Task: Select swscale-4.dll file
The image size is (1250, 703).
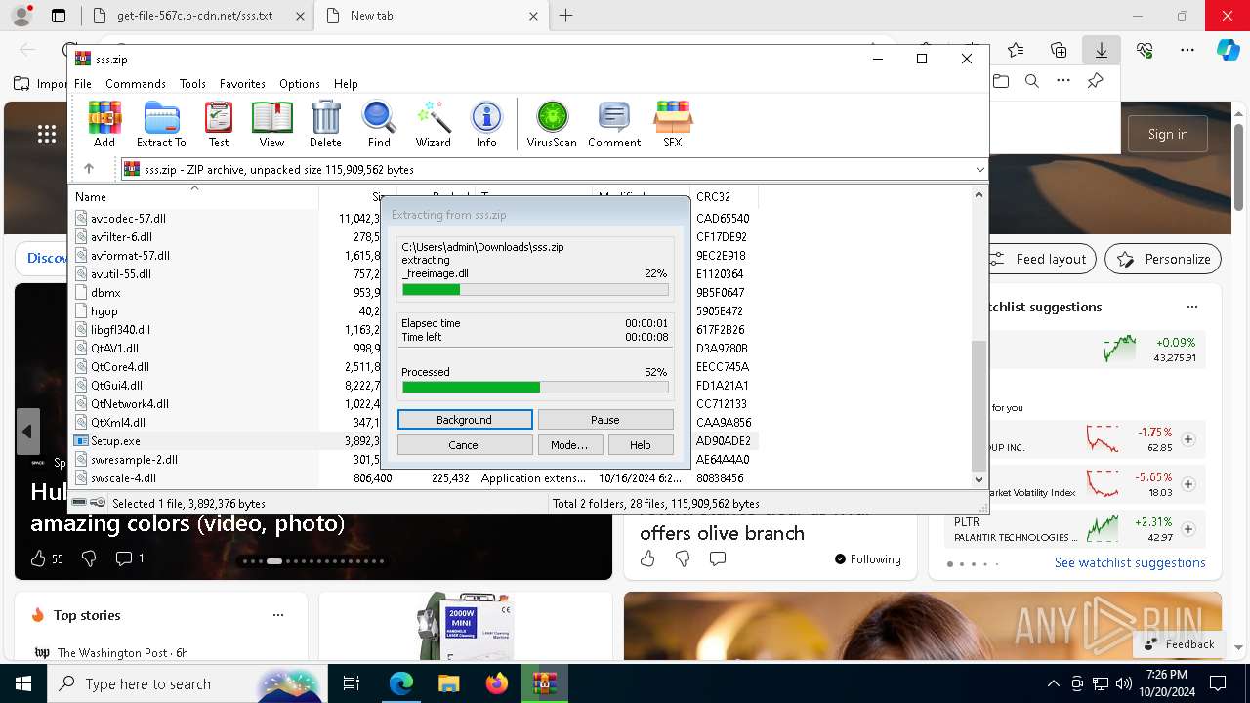Action: coord(123,478)
